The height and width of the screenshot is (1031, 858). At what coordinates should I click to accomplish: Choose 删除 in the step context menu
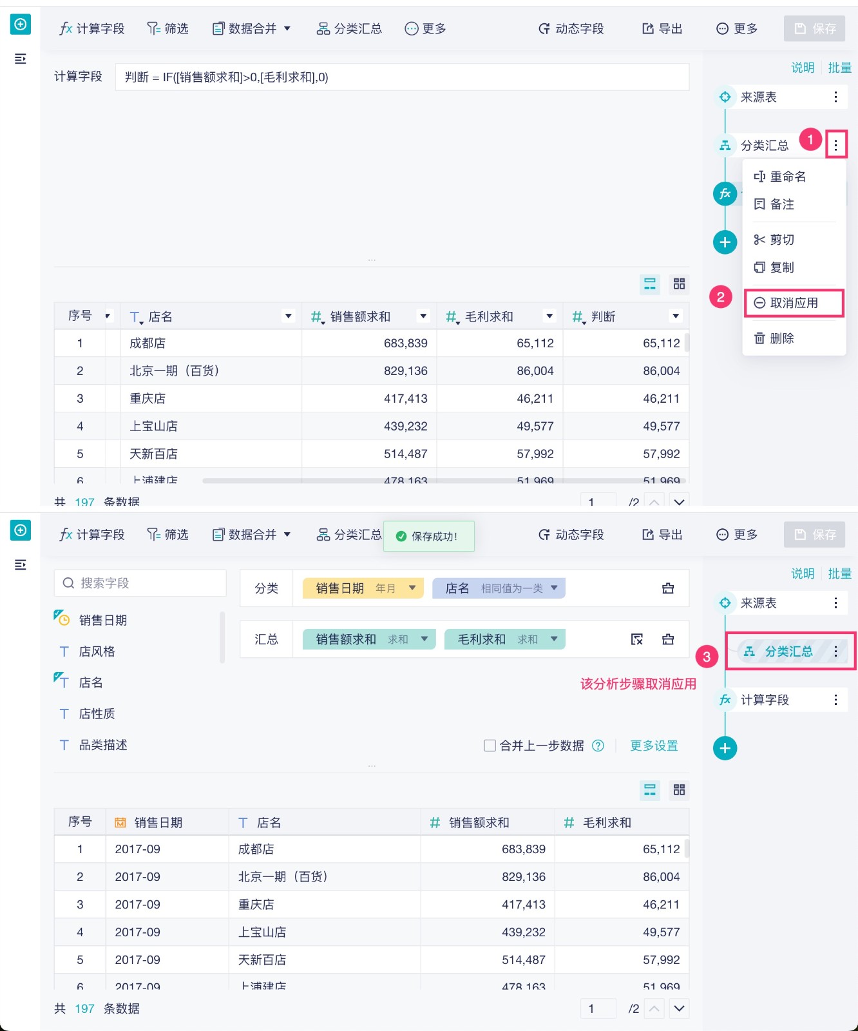pos(781,338)
